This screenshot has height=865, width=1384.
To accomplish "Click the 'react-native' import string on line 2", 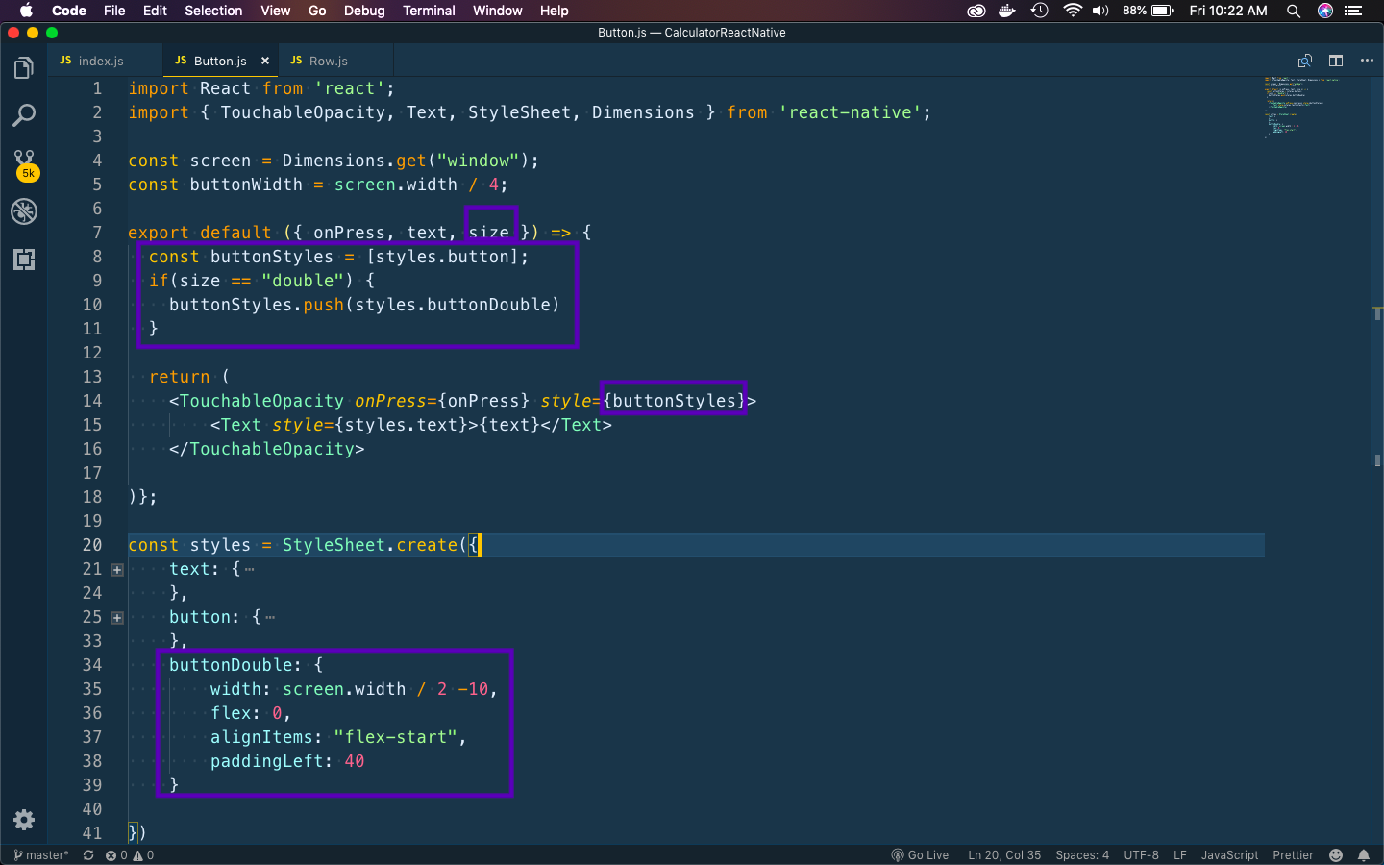I will (x=850, y=112).
